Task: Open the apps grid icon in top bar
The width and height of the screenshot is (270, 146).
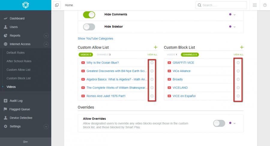Action: coord(255,5)
